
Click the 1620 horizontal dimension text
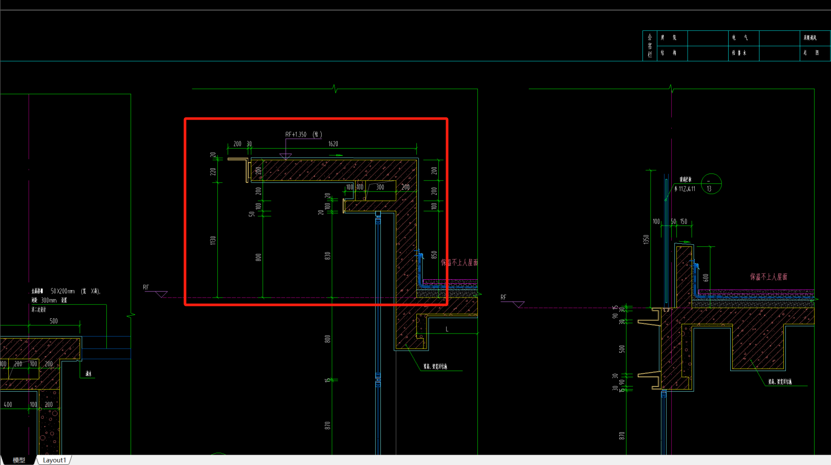click(333, 144)
